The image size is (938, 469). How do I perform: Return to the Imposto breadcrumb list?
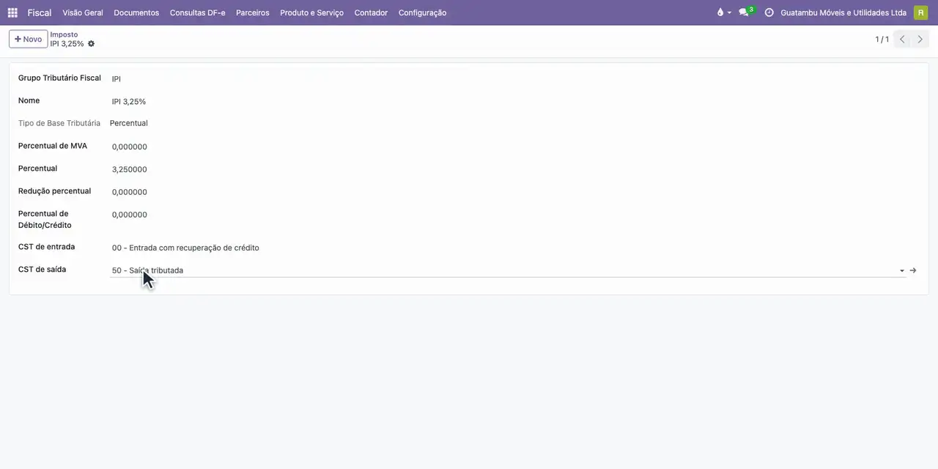pyautogui.click(x=64, y=34)
